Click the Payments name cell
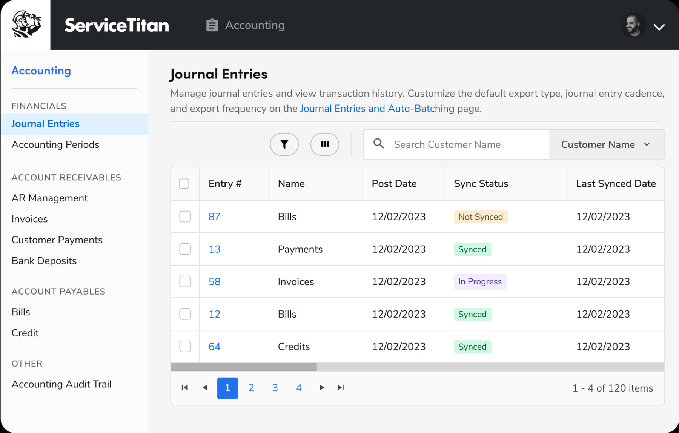The width and height of the screenshot is (679, 433). 300,249
